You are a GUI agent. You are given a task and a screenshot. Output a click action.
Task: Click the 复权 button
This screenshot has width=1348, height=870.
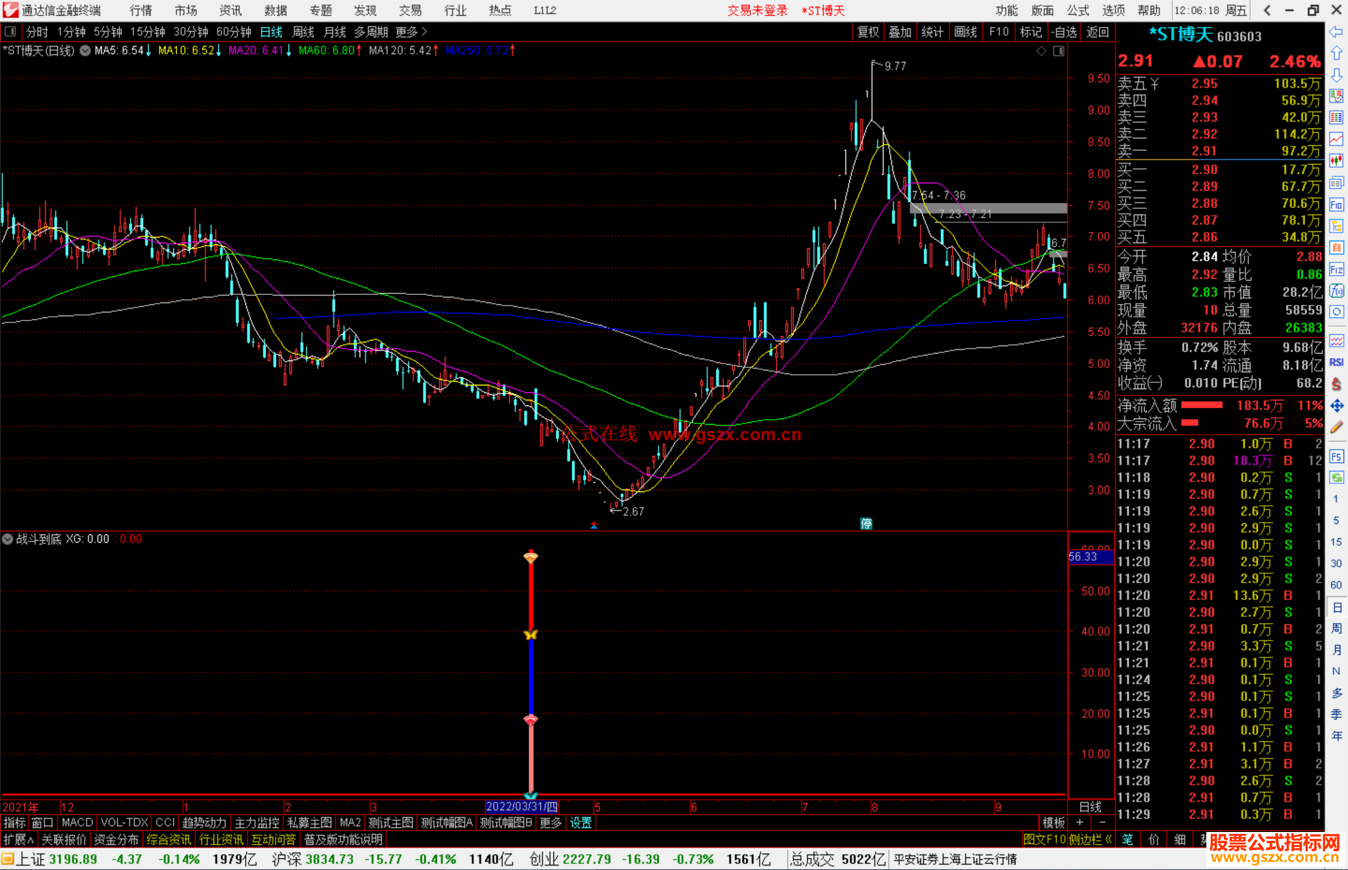pyautogui.click(x=868, y=32)
